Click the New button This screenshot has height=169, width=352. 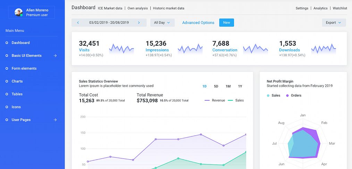pyautogui.click(x=226, y=23)
